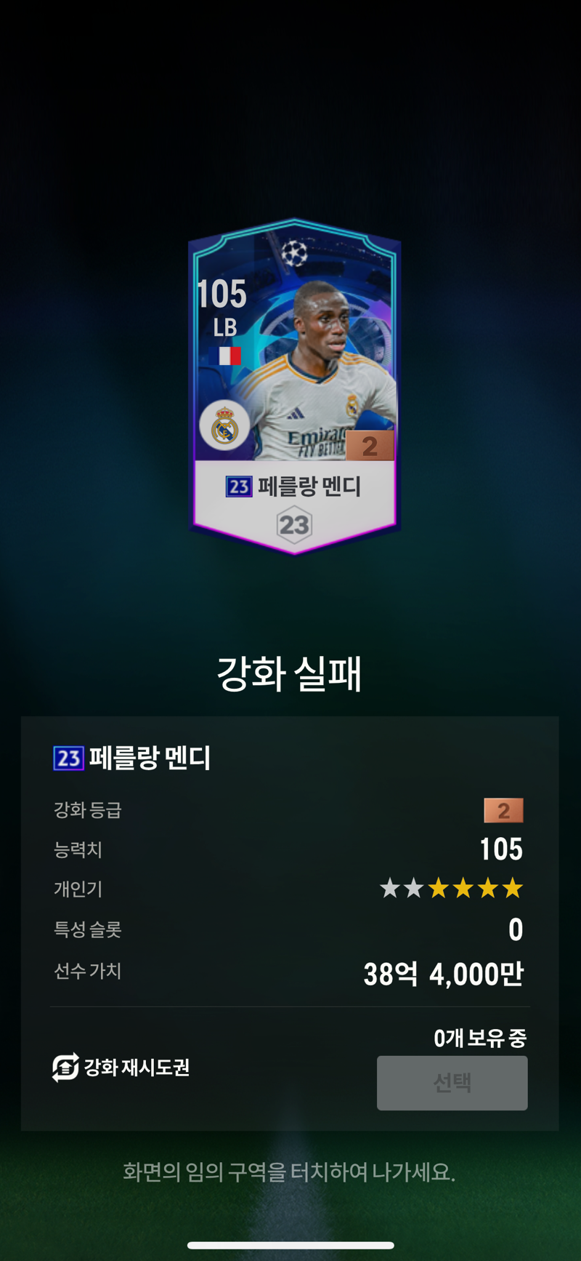Tap the 23 season badge in info panel
Viewport: 581px width, 1261px height.
pos(69,758)
